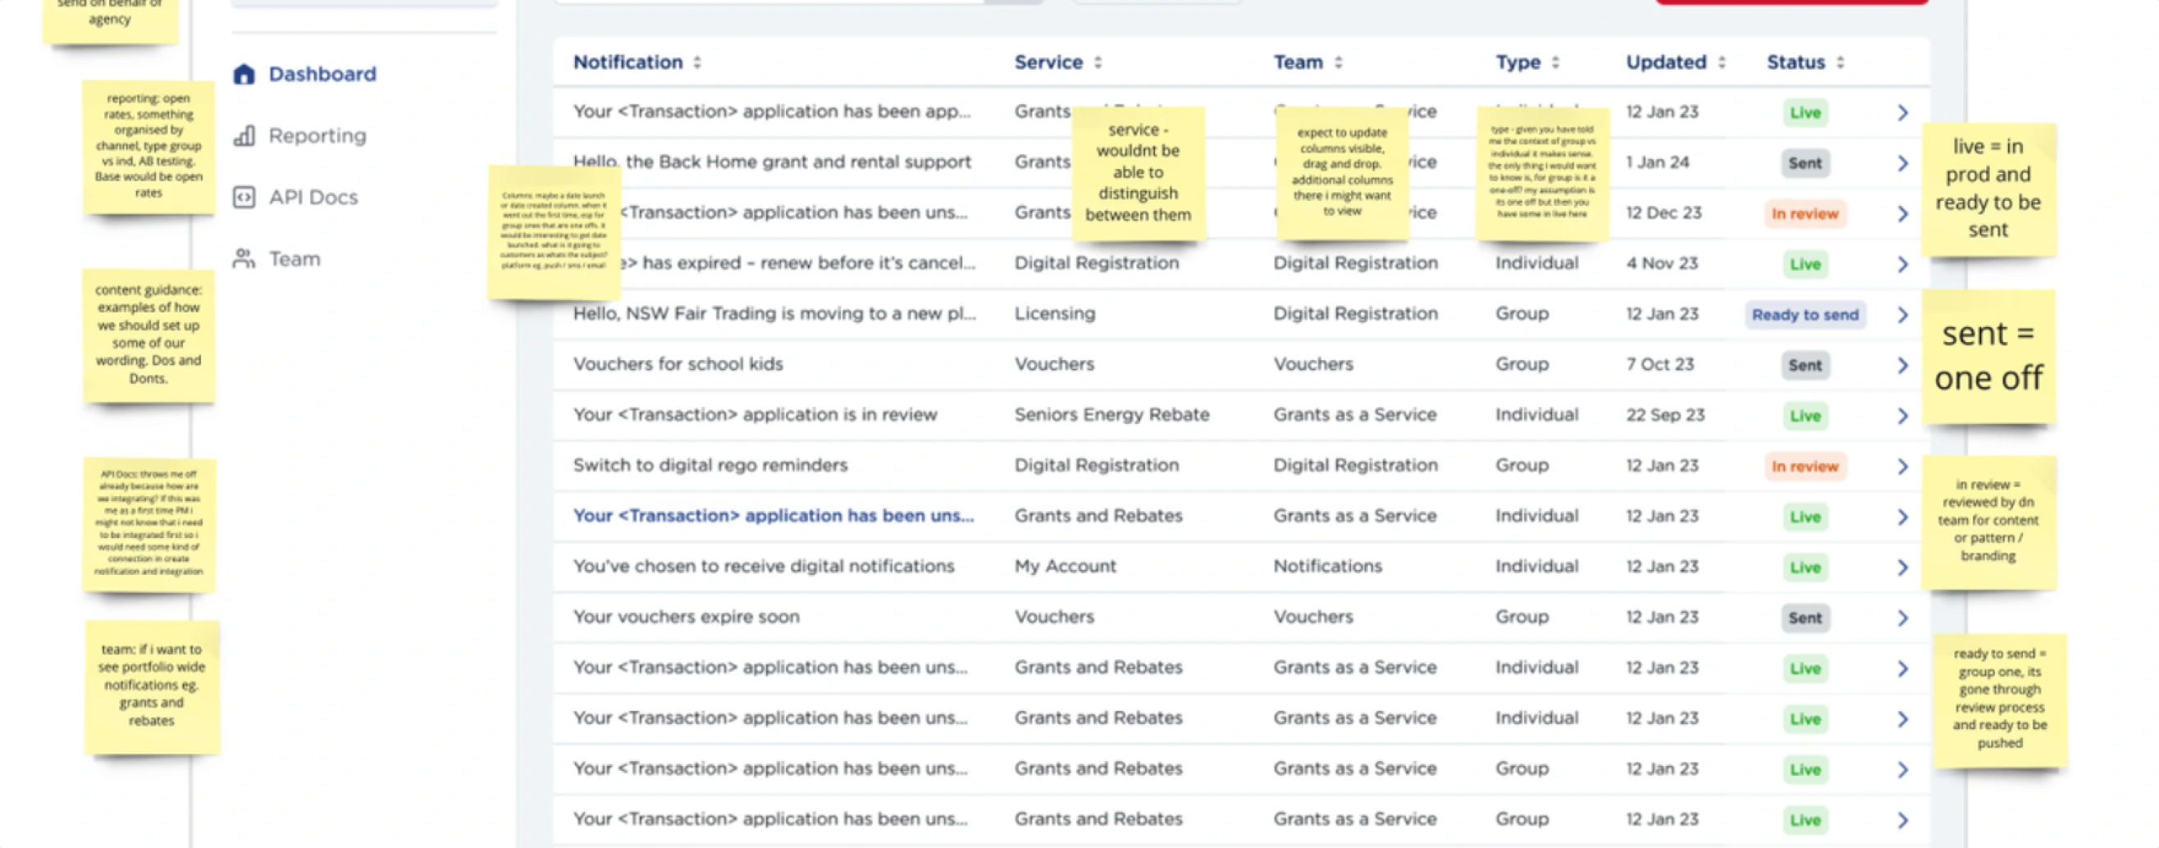The image size is (2159, 848).
Task: Open the Reporting menu item
Action: 317,136
